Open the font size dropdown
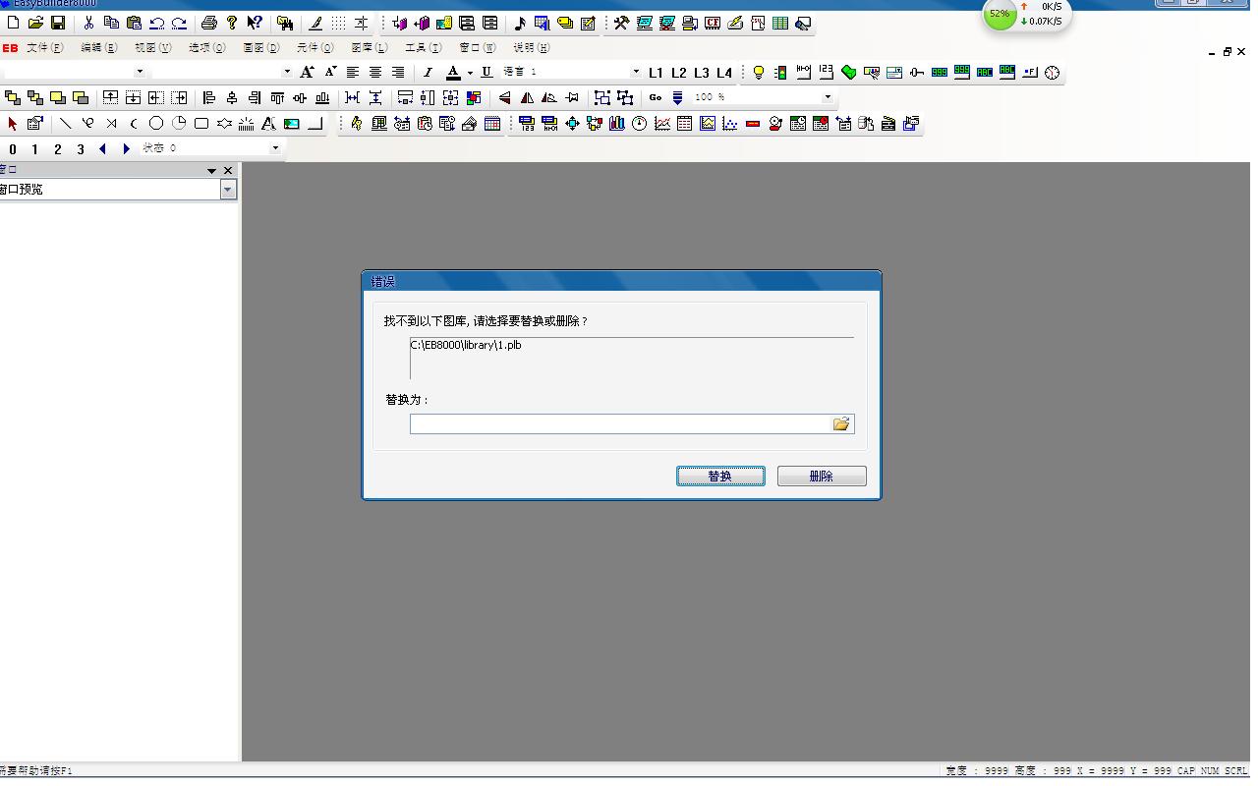 (x=287, y=71)
